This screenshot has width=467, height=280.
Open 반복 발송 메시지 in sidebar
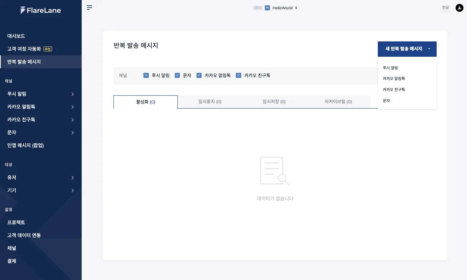click(x=41, y=62)
